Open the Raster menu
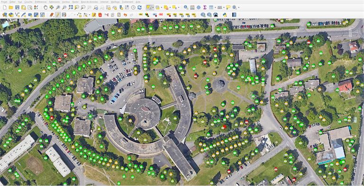 [75, 1]
